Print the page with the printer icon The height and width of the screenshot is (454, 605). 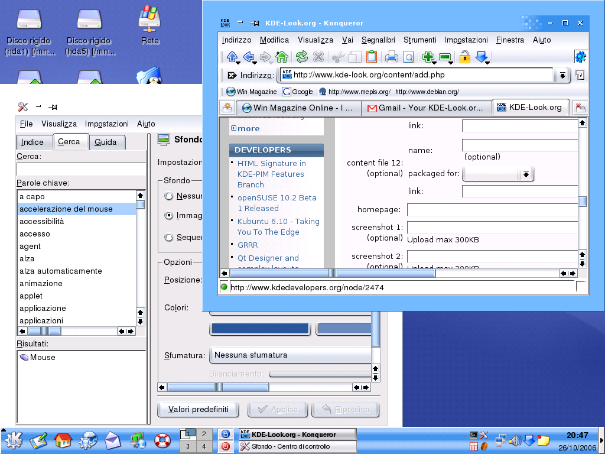391,57
